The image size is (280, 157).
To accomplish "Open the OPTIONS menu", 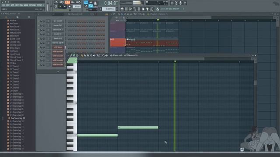I will point(32,5).
